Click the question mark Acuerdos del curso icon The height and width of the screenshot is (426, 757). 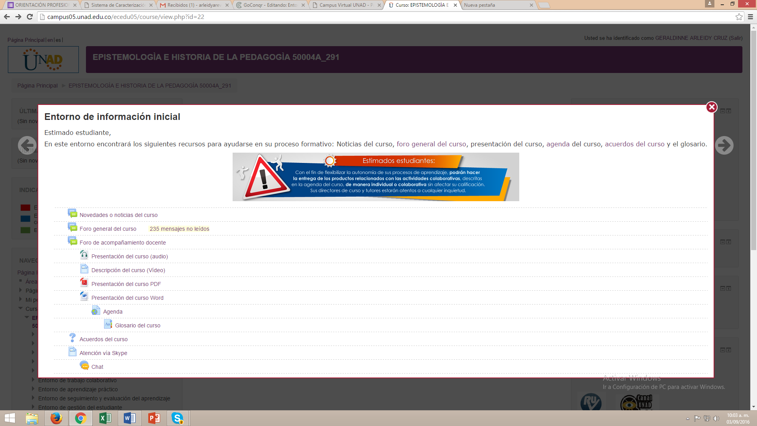point(72,338)
